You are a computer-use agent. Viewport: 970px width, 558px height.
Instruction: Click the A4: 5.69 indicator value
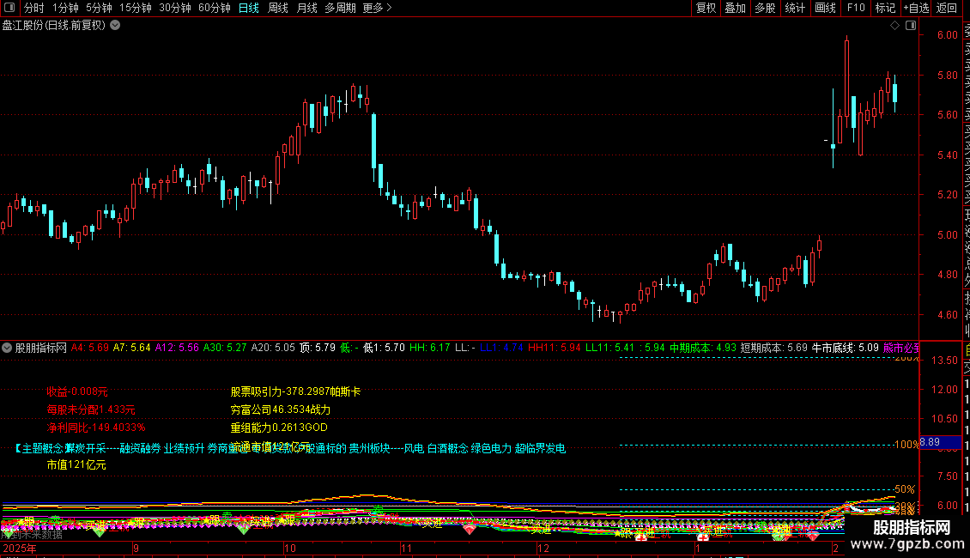pyautogui.click(x=89, y=348)
